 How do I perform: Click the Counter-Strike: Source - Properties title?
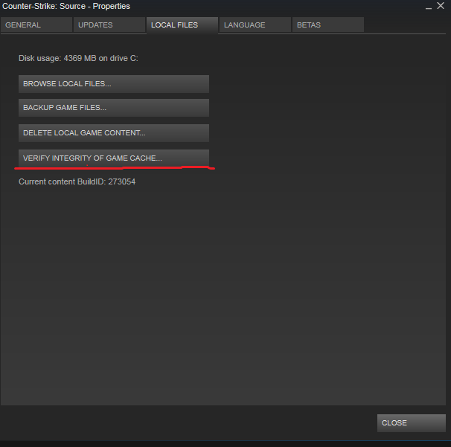coord(66,6)
